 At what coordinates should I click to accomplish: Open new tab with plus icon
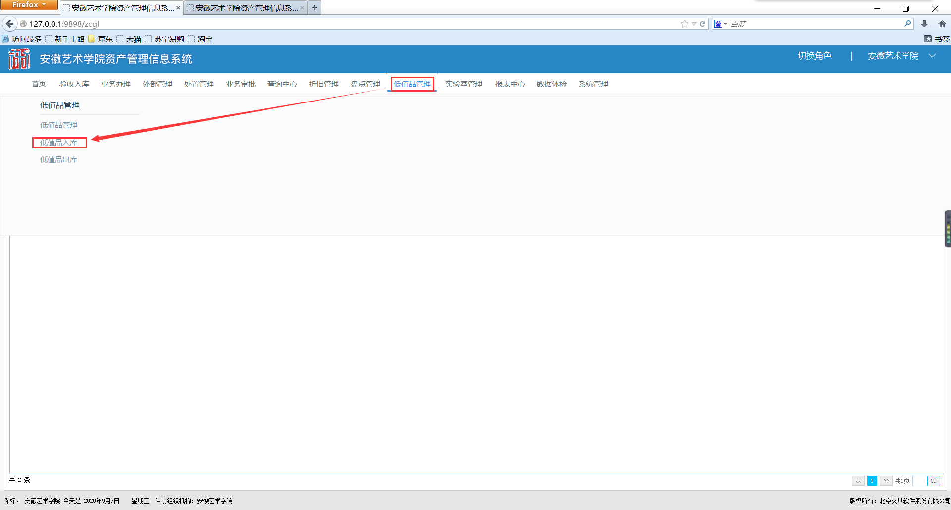(315, 8)
